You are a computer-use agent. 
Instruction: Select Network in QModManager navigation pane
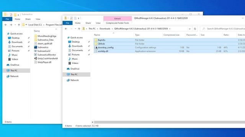coord(74,80)
